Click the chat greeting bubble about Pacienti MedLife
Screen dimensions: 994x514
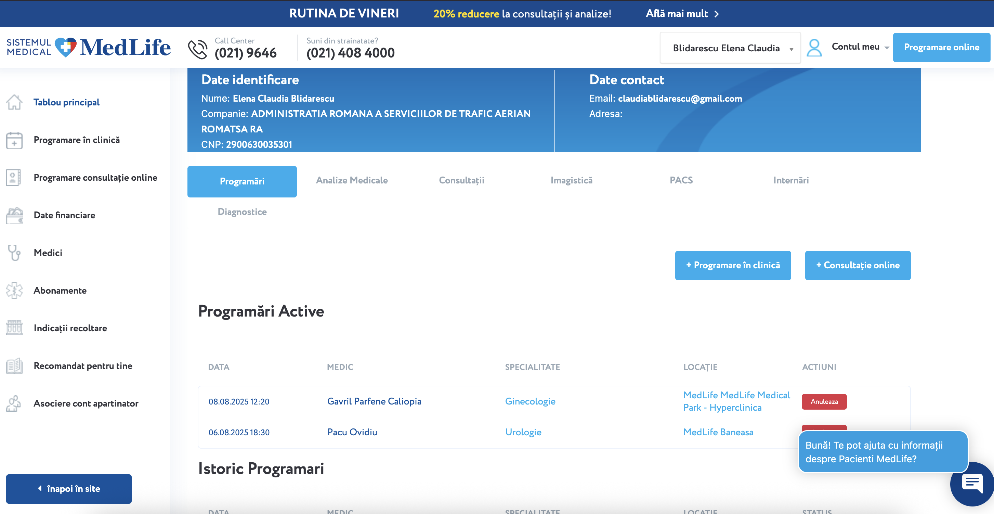pos(882,452)
